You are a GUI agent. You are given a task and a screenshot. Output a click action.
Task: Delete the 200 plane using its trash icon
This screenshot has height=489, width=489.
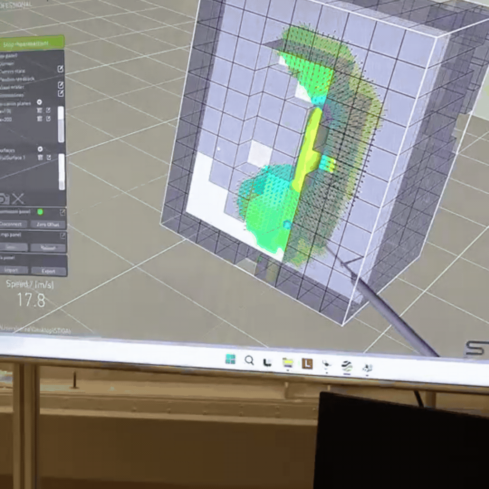39,119
